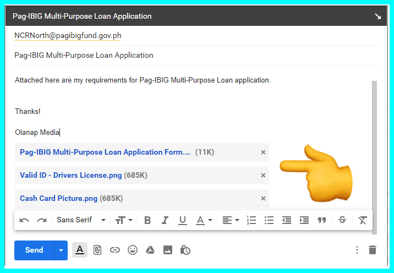Insert a link via chain icon
The image size is (394, 273).
click(x=115, y=250)
